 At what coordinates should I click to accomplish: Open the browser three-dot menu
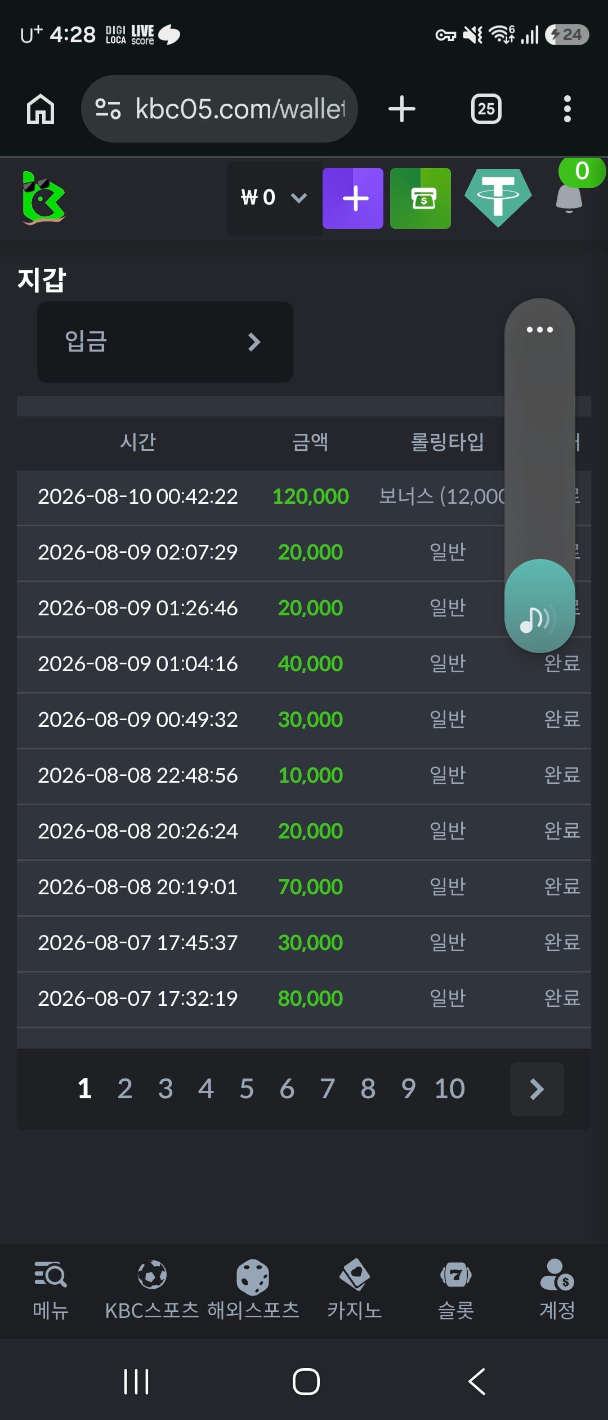[567, 109]
